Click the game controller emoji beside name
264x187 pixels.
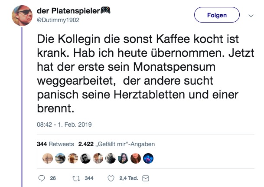coord(105,10)
